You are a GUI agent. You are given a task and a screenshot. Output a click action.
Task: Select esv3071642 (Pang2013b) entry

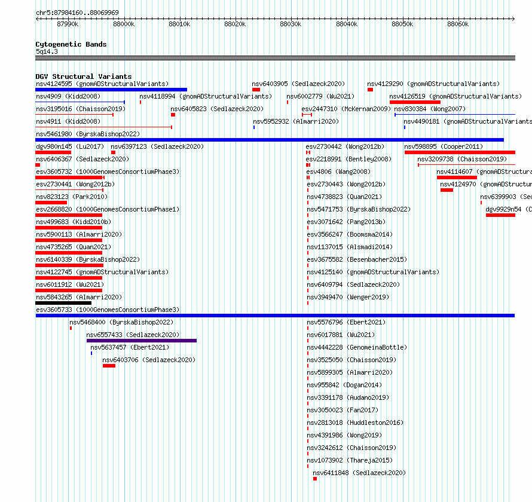click(x=347, y=222)
